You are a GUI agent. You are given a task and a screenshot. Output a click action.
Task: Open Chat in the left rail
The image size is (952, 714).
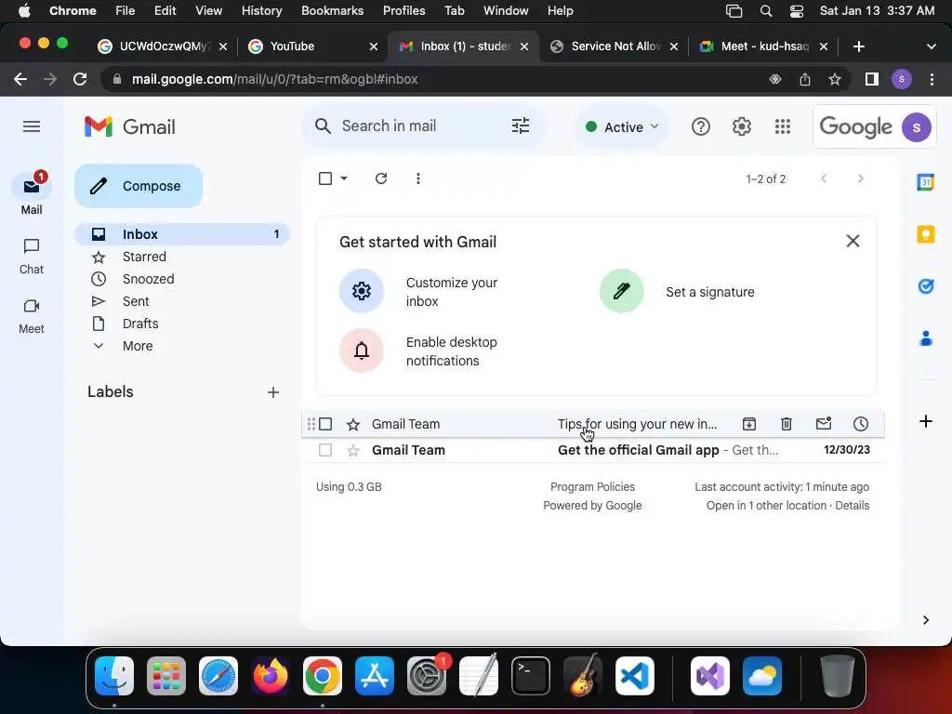(32, 257)
